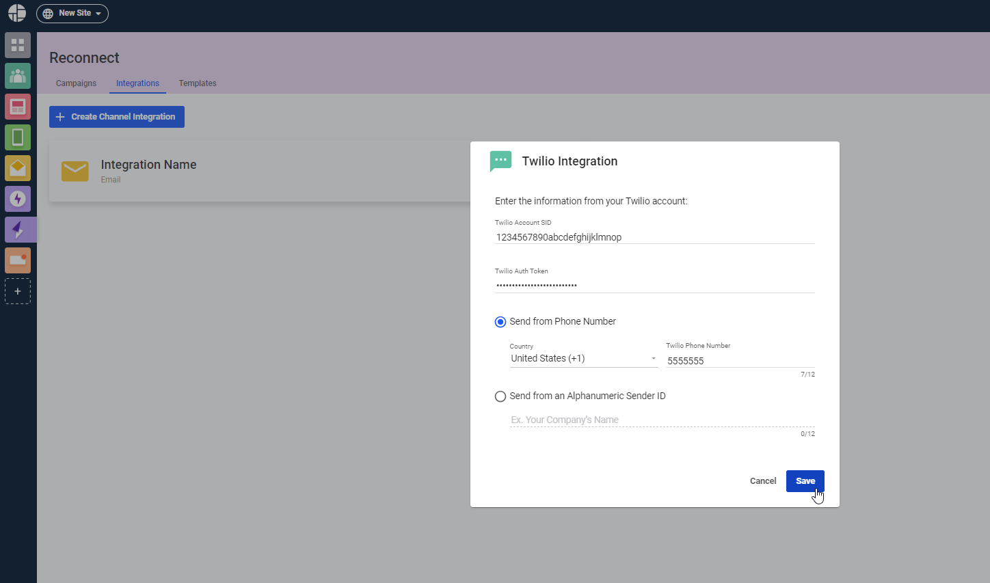Open the purple lightning circle icon in the sidebar

click(x=18, y=199)
